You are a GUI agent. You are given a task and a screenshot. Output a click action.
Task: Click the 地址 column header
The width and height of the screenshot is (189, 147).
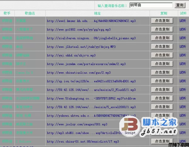[x=97, y=13]
